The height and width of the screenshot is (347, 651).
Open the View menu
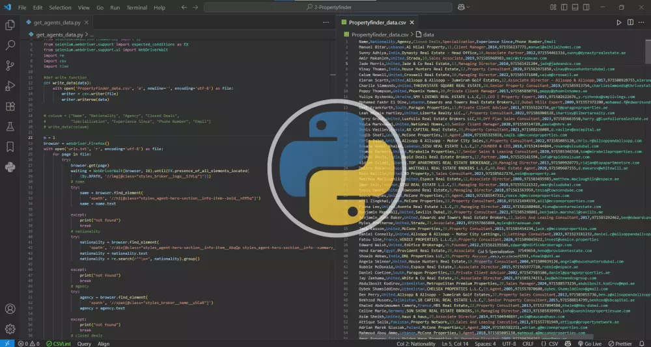tap(84, 7)
